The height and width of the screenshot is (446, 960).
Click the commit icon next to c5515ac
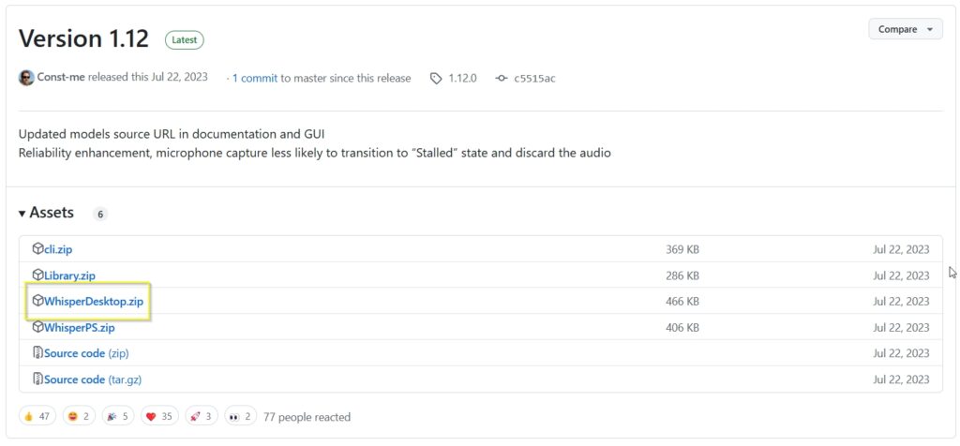coord(502,79)
